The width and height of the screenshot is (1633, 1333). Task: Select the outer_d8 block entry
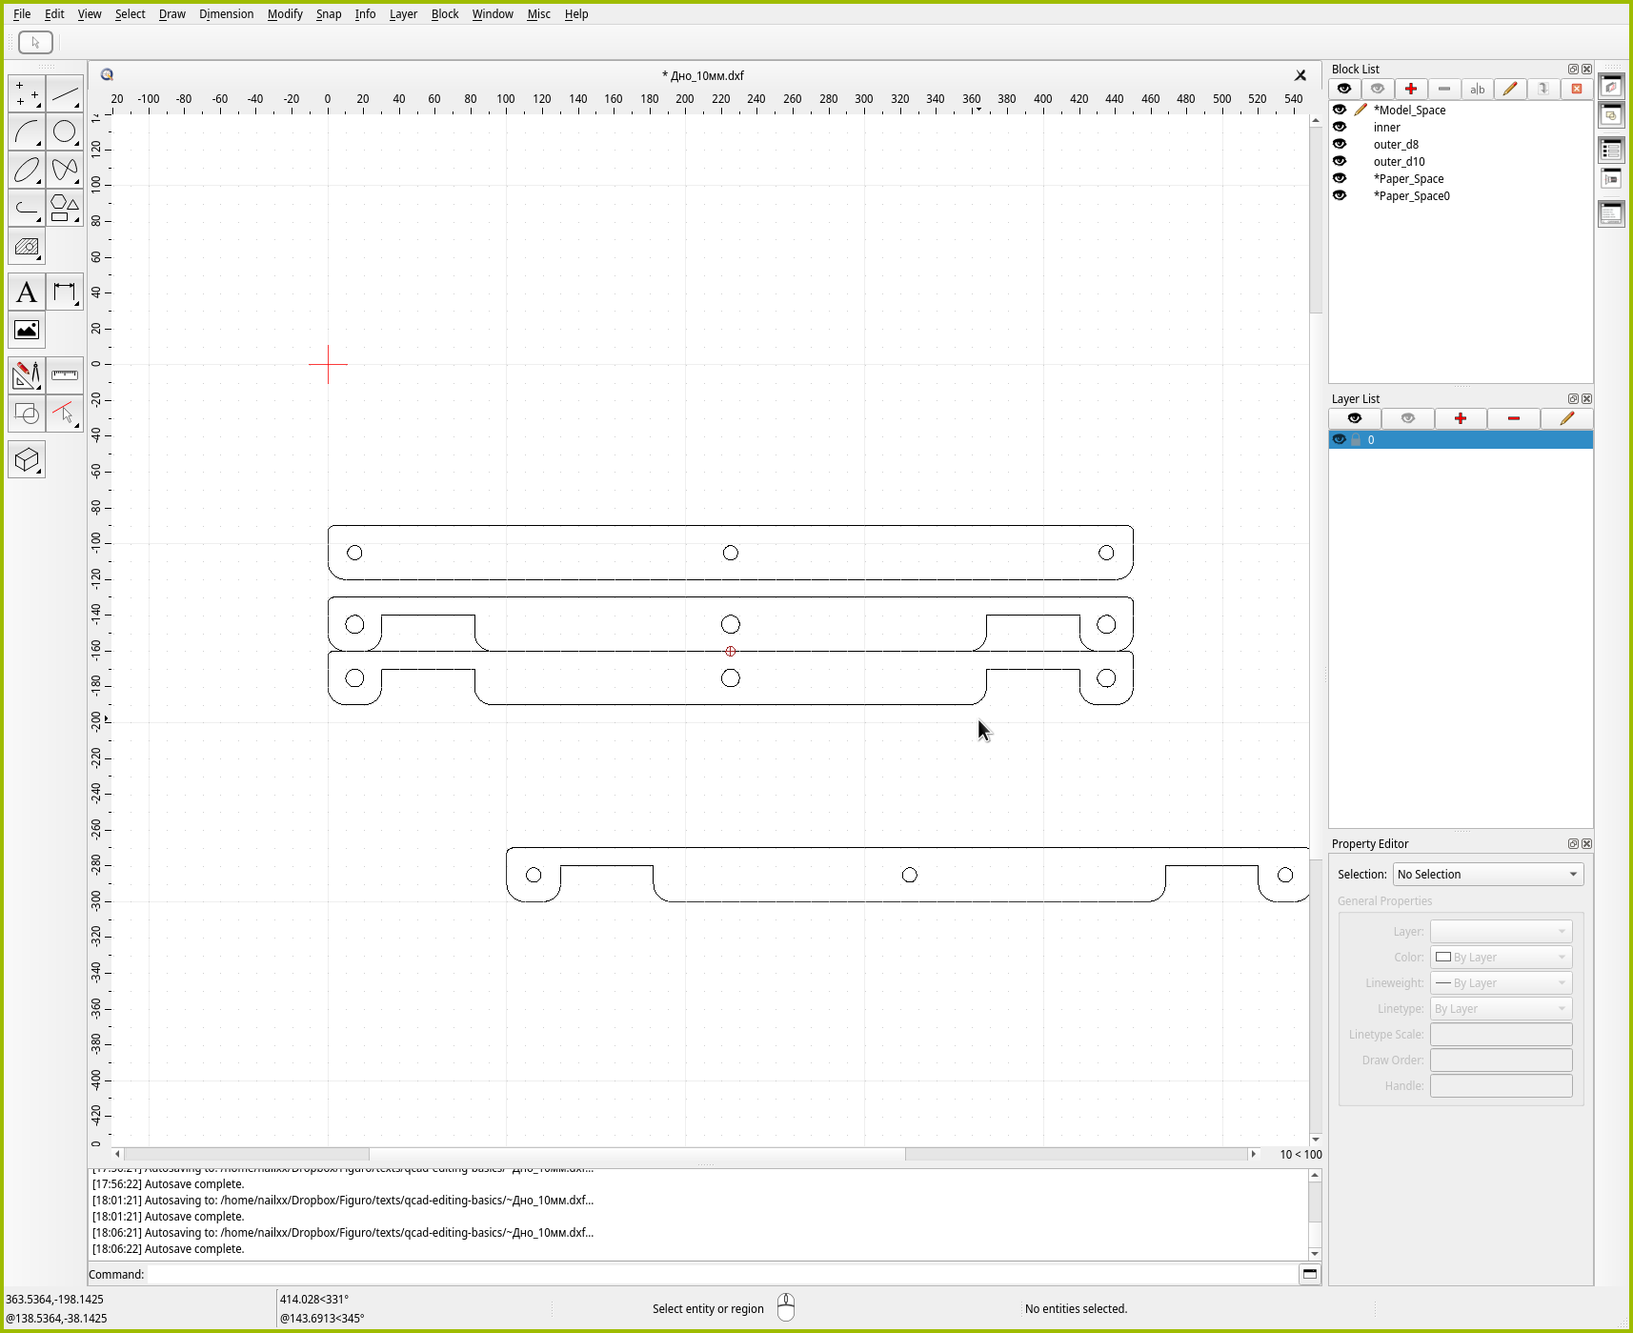(1396, 145)
